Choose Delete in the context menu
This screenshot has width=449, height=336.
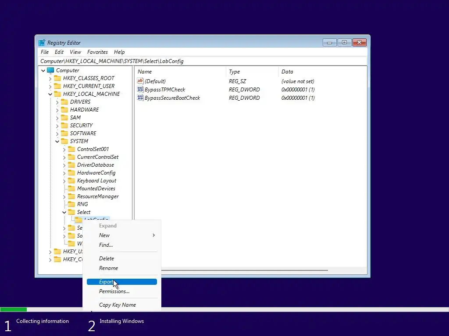tap(122, 258)
